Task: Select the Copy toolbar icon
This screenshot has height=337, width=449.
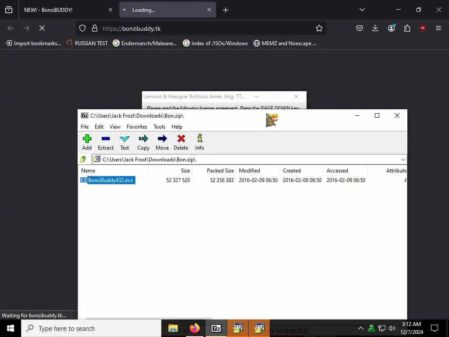Action: point(143,143)
